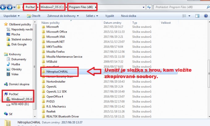Click the address bar refresh icon

[x=149, y=7]
